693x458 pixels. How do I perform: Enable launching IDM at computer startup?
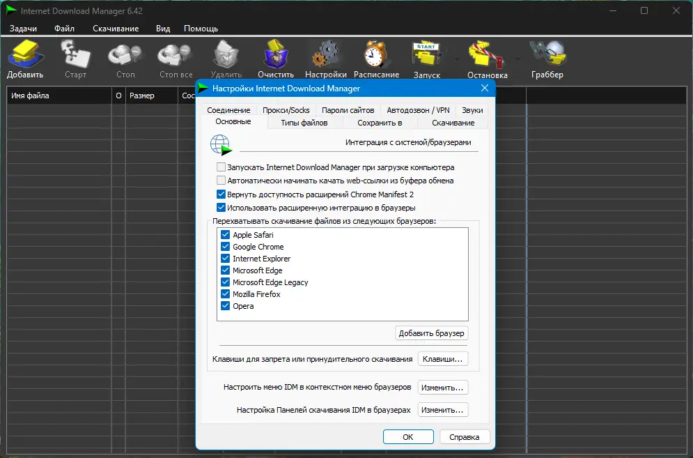(x=221, y=167)
